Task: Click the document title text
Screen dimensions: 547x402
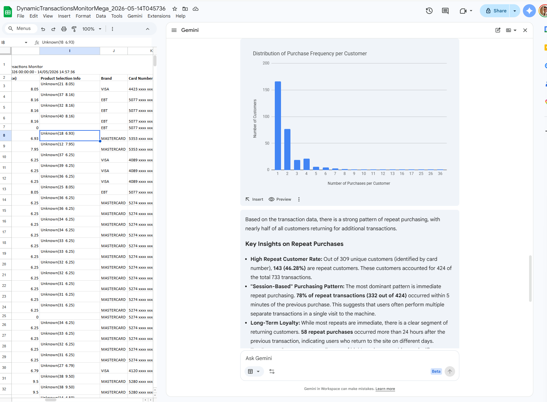Action: pyautogui.click(x=91, y=8)
